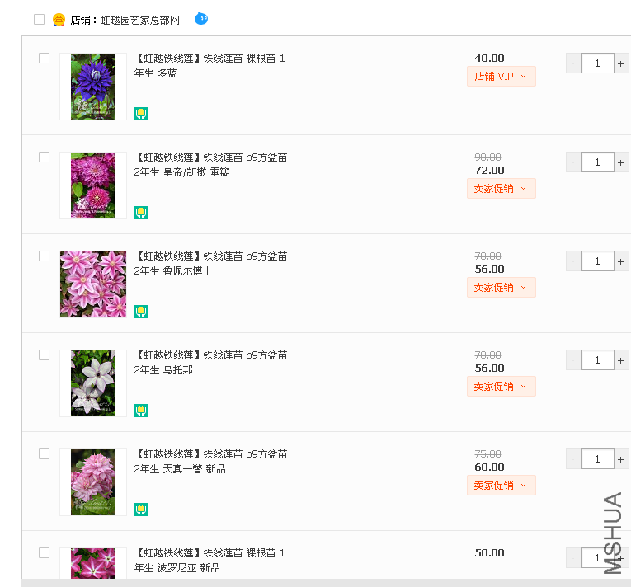Click green guarantee badge under 天真一瞥 item

coord(141,510)
